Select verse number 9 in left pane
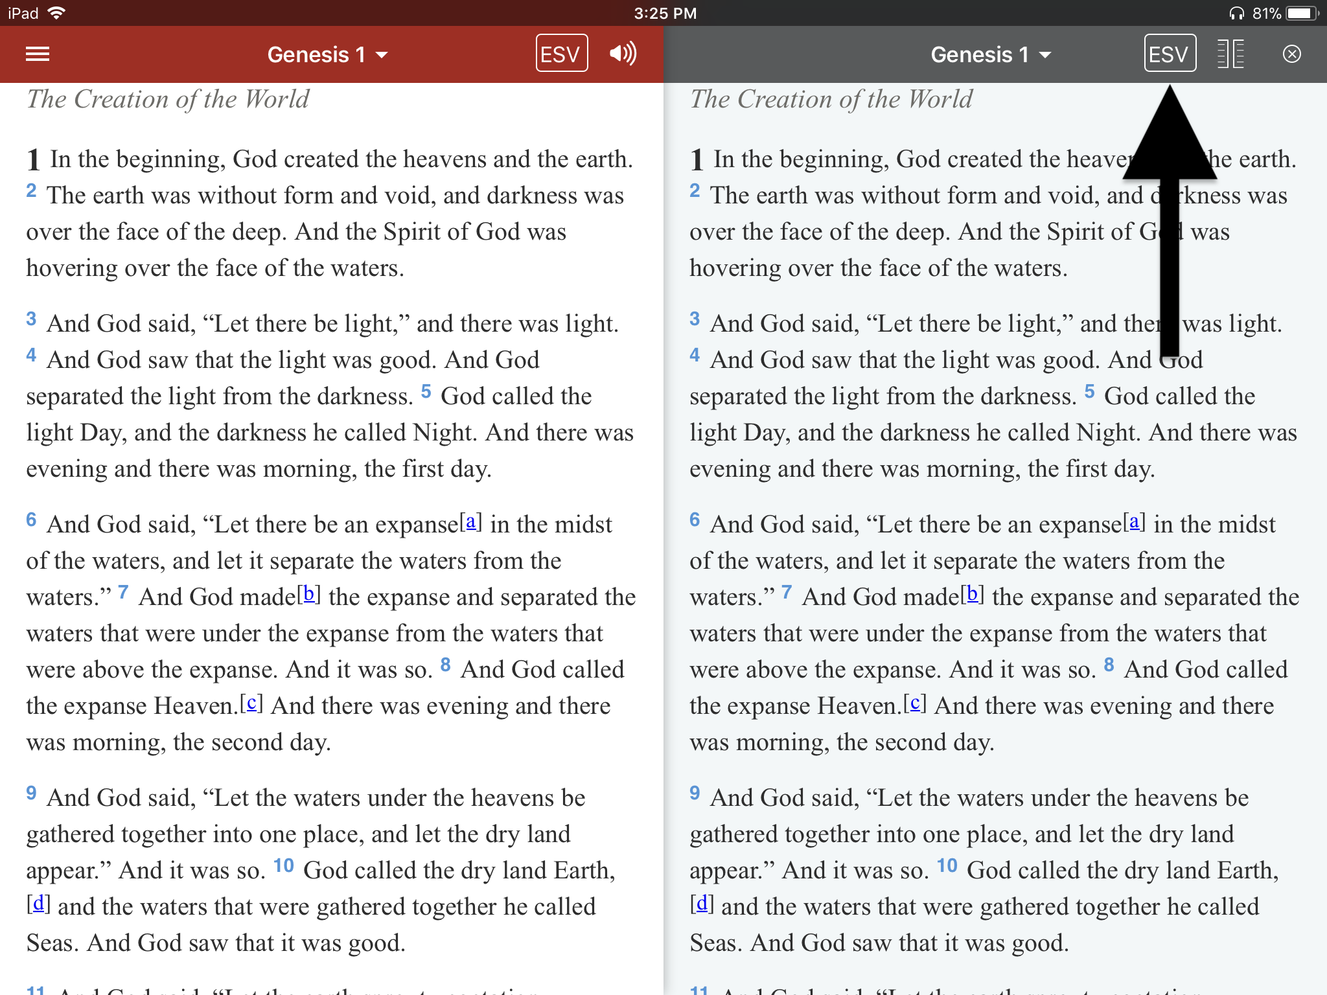Viewport: 1327px width, 995px height. coord(31,793)
